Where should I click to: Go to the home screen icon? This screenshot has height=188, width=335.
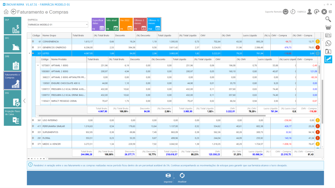6,12
